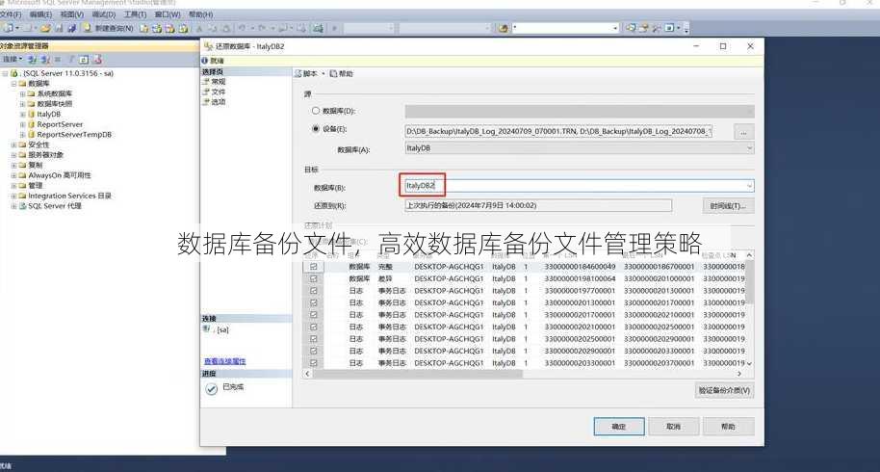Click the Database Engine Query icon after New Query

[x=144, y=28]
